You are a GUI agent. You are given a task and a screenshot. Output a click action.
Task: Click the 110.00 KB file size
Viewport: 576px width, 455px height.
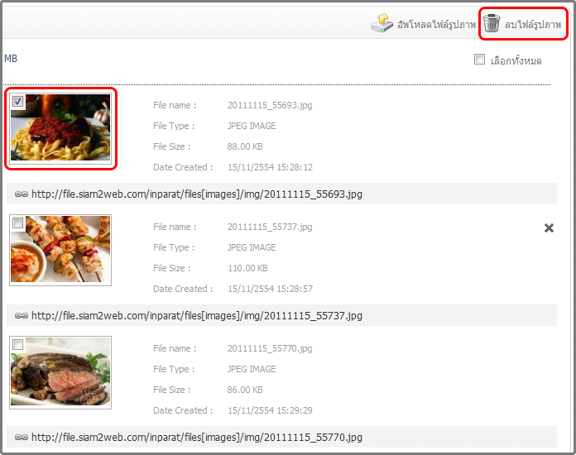coord(247,268)
